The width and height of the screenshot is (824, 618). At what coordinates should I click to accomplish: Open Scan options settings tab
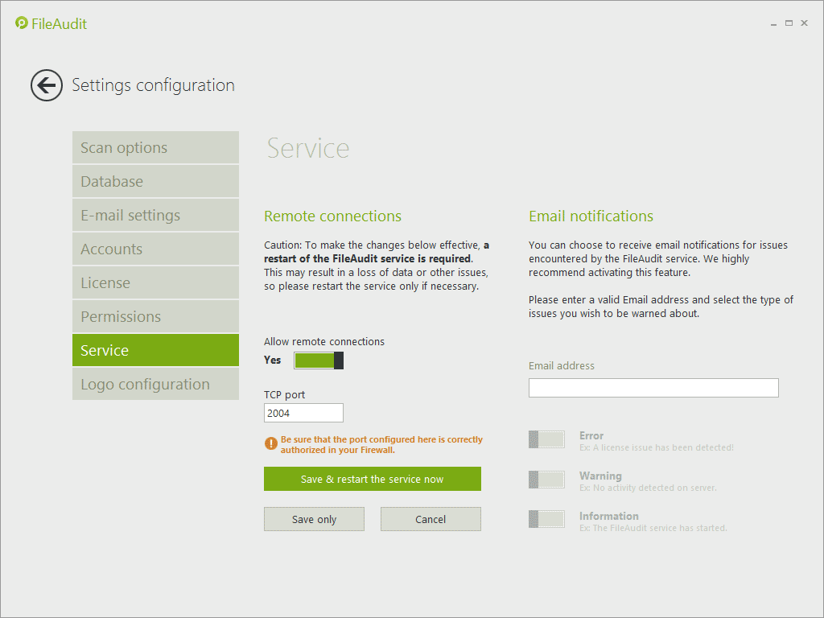pos(155,148)
